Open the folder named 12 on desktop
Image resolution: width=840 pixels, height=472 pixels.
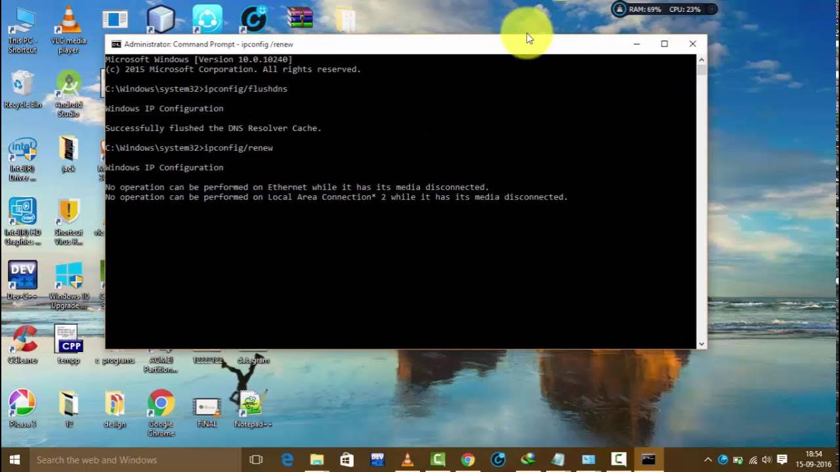pos(68,408)
